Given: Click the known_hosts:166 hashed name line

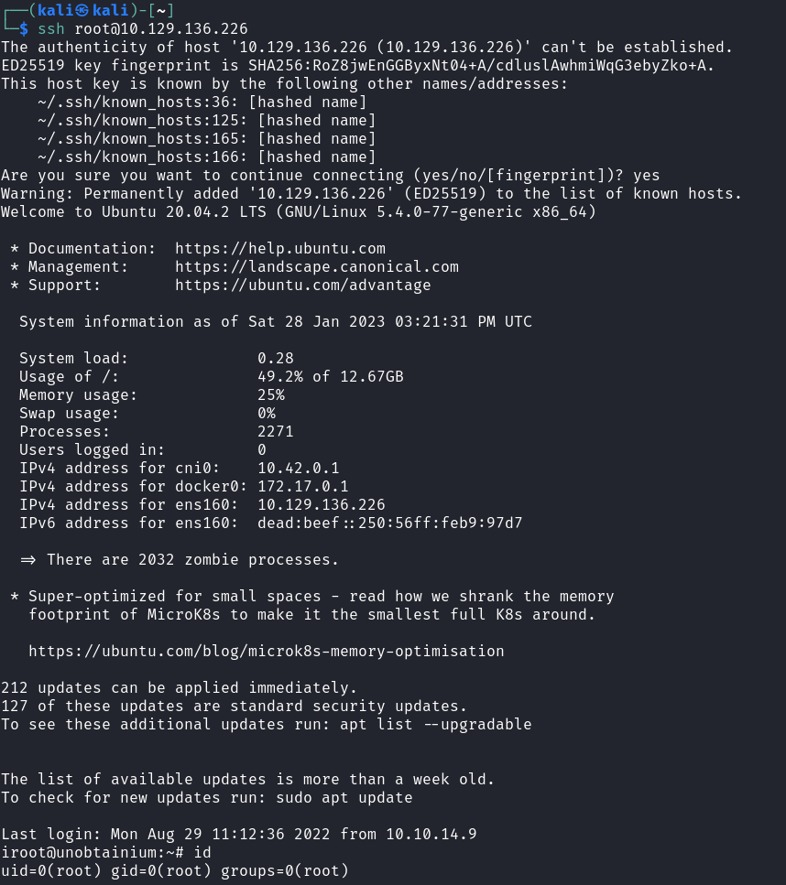Looking at the screenshot, I should (x=206, y=157).
